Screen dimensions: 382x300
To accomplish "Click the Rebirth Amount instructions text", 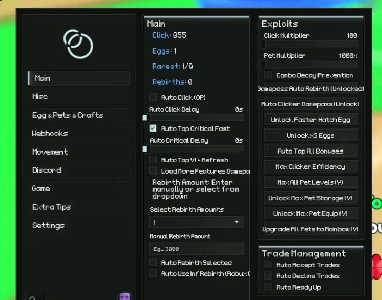I will coord(196,189).
